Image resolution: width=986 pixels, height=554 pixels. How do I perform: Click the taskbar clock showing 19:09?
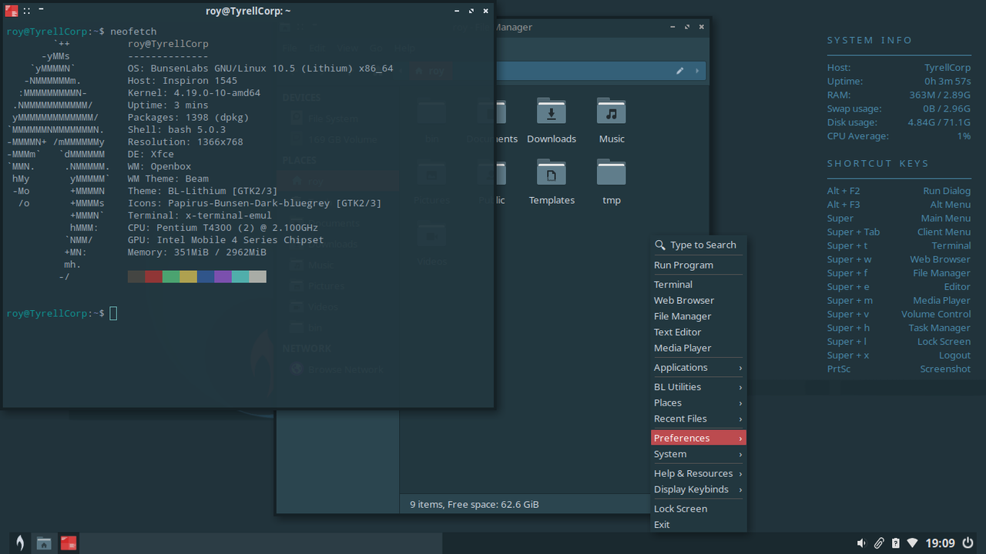[941, 543]
